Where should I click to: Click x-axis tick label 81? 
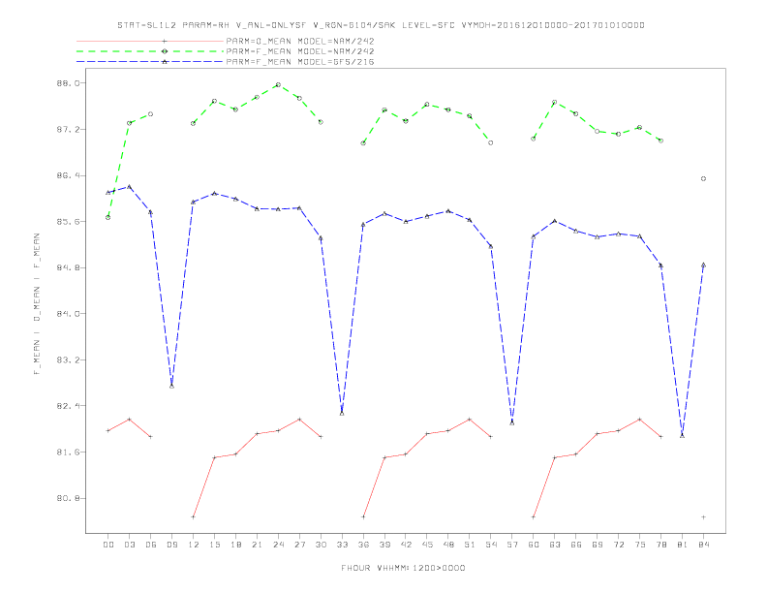click(683, 545)
